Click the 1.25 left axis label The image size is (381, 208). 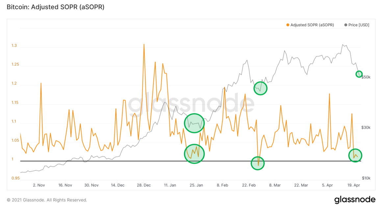[15, 65]
